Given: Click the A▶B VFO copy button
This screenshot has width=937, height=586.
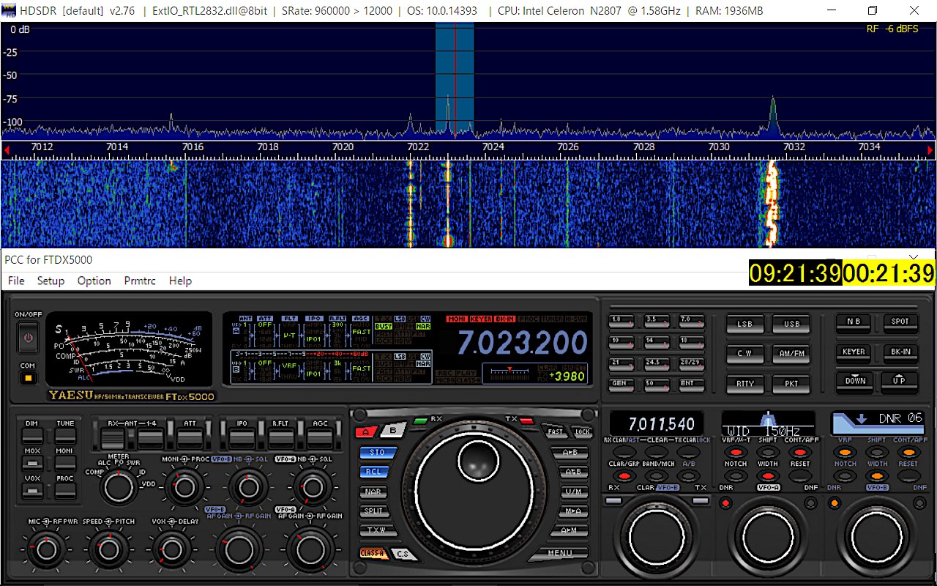Looking at the screenshot, I should click(x=569, y=453).
